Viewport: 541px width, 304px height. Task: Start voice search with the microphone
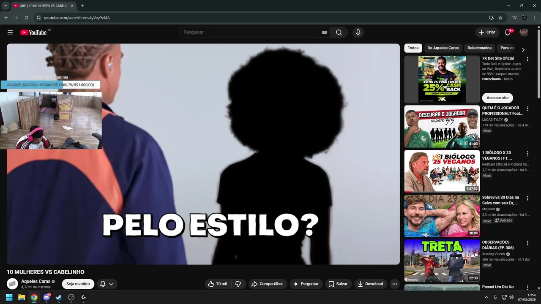coord(358,33)
